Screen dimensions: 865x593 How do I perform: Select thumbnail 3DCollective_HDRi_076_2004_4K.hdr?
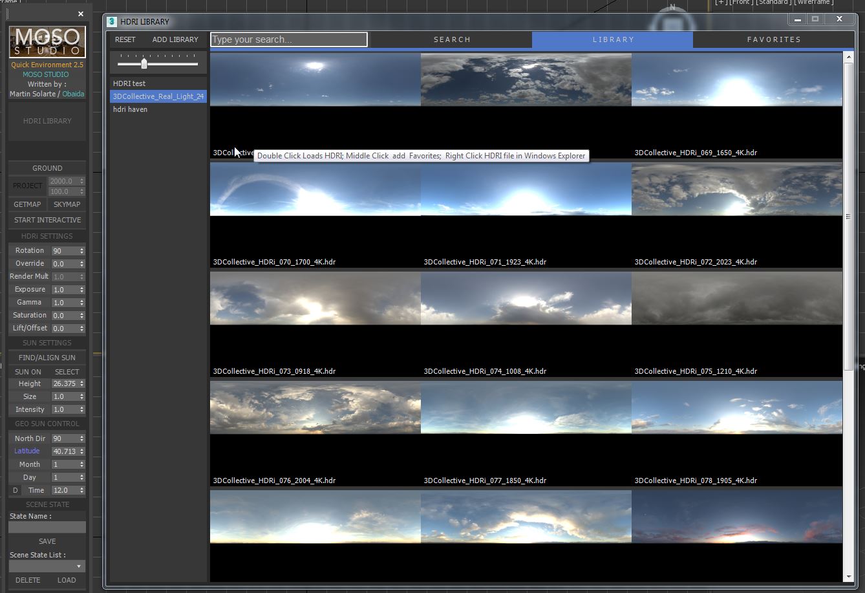click(315, 433)
